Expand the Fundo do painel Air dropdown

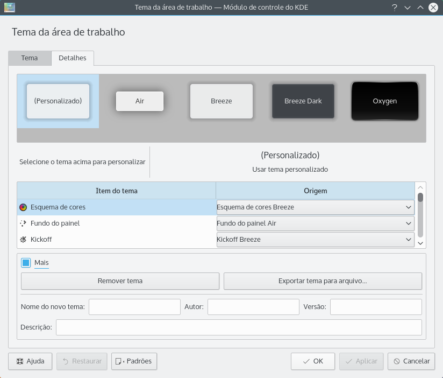(x=315, y=223)
